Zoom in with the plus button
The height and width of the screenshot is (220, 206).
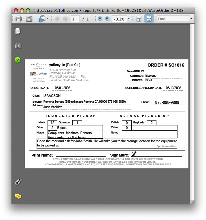pyautogui.click(x=107, y=18)
